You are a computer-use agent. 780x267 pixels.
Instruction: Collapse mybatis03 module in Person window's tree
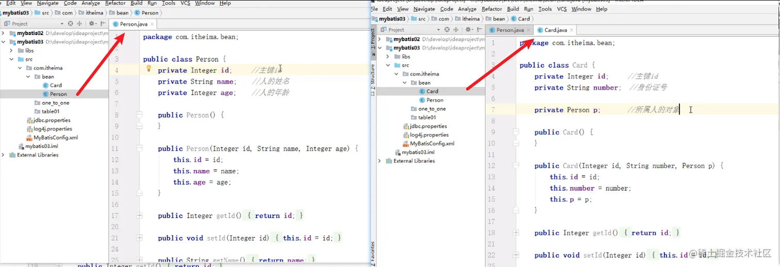click(4, 42)
